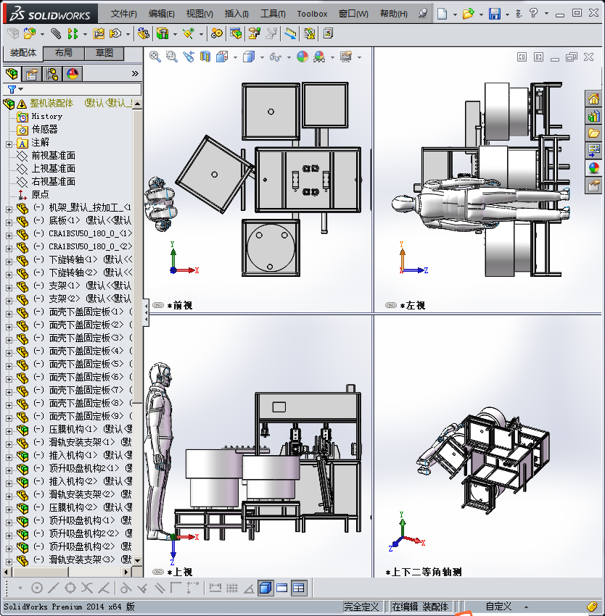Screen dimensions: 605x616
Task: Click the panel collapse handle beside tree
Action: tap(146, 312)
